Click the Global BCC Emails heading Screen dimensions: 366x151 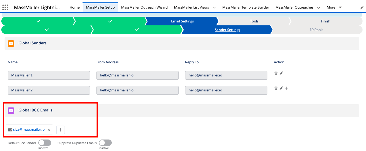(35, 110)
